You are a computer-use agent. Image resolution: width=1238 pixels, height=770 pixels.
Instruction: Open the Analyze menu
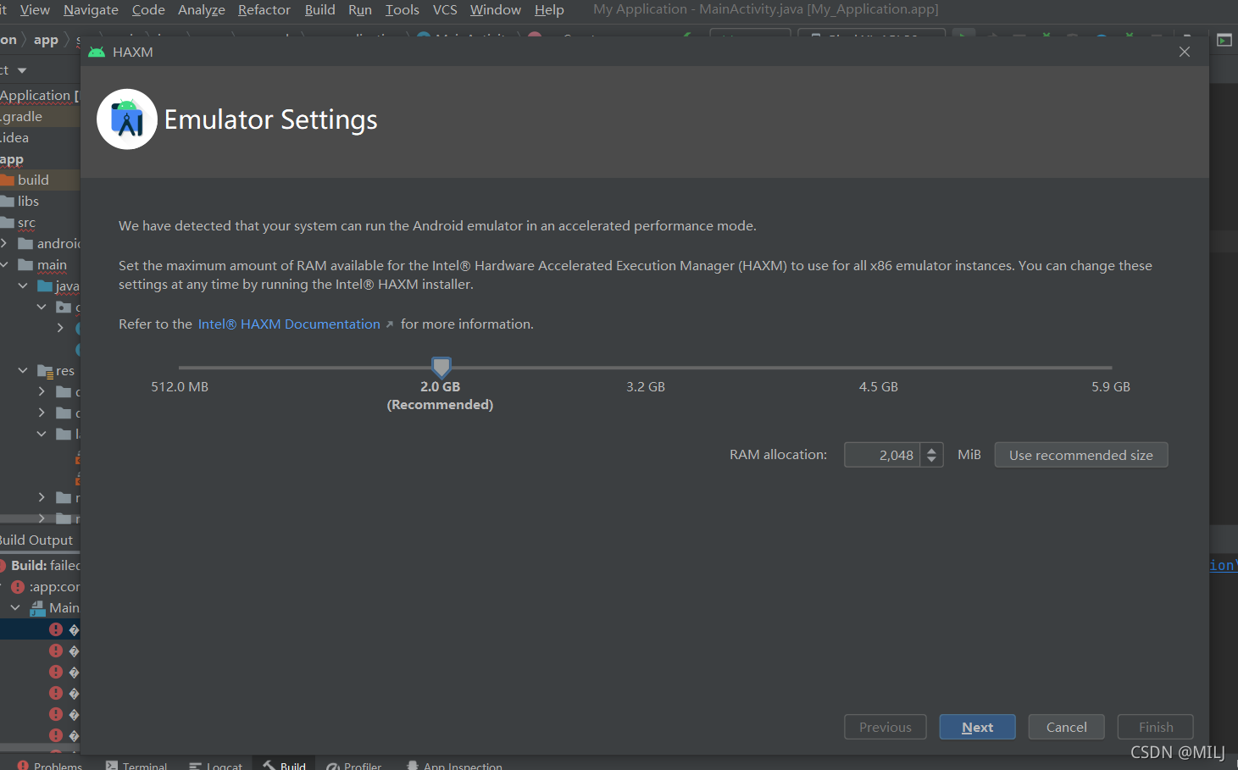[x=202, y=10]
